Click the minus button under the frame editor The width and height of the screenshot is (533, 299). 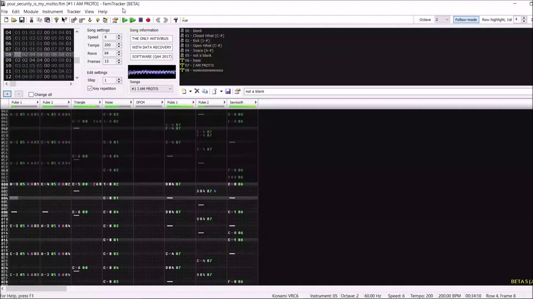tap(18, 94)
